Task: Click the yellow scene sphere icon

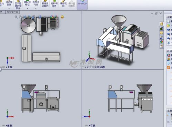Action: [x=62, y=17]
